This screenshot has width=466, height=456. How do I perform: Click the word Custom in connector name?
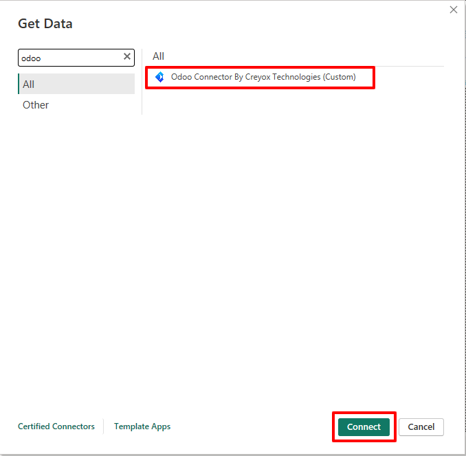click(x=340, y=77)
